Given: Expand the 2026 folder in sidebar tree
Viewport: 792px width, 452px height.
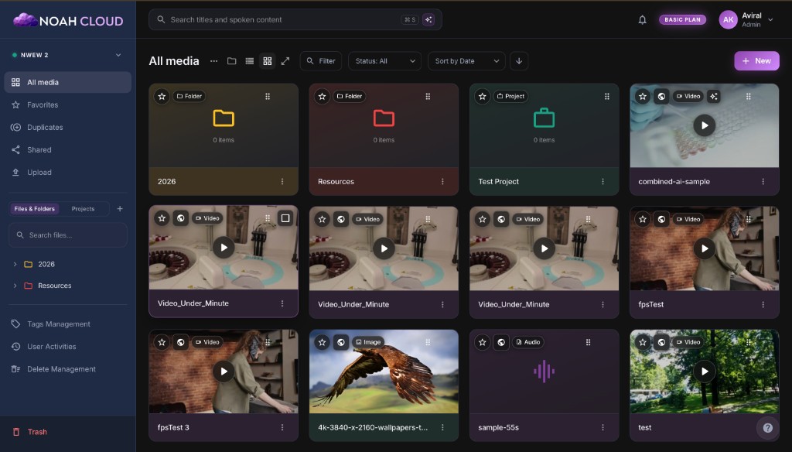Looking at the screenshot, I should [x=15, y=264].
